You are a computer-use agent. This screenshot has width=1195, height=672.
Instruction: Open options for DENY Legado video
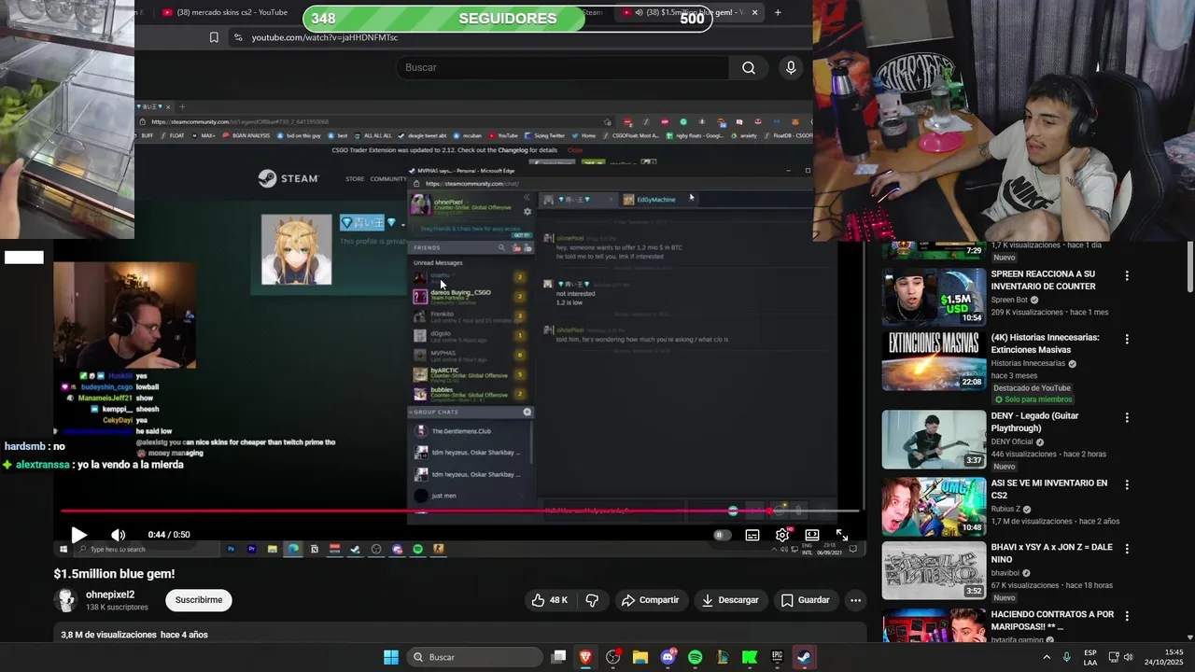pos(1127,418)
